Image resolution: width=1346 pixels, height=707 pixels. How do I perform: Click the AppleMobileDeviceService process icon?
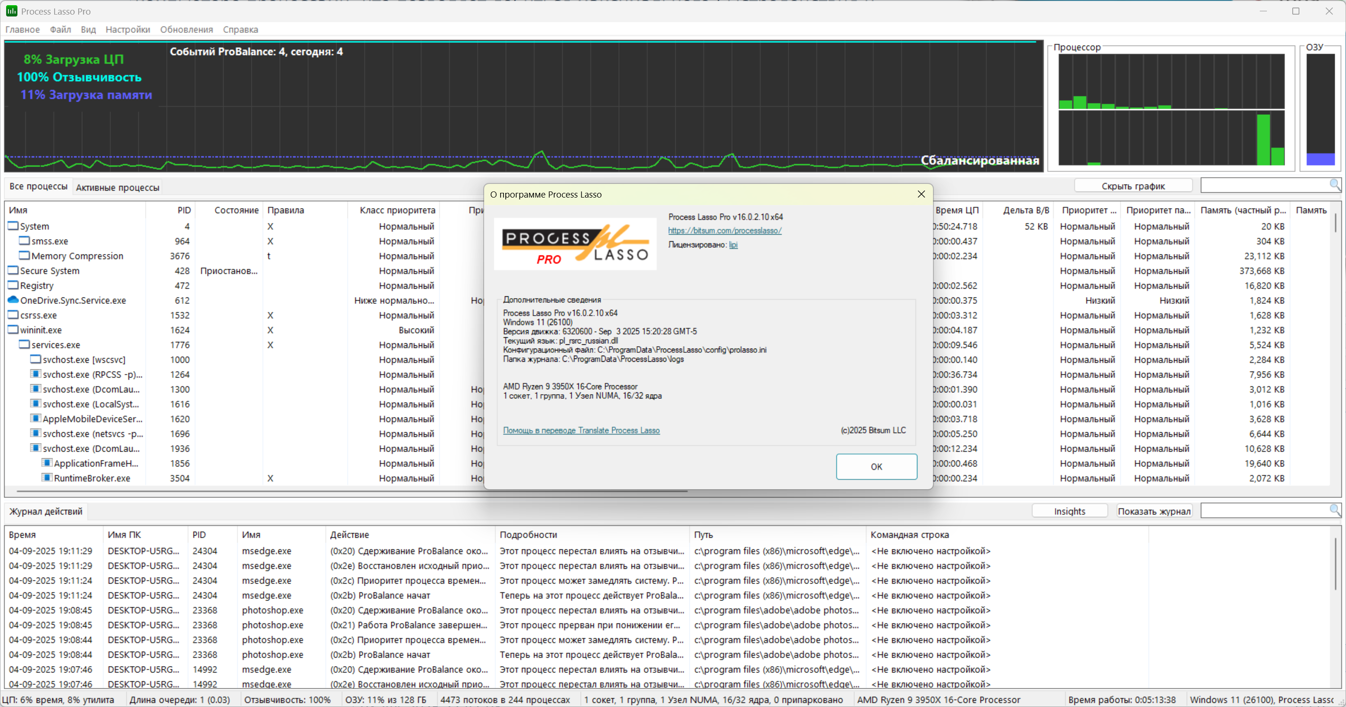click(35, 419)
